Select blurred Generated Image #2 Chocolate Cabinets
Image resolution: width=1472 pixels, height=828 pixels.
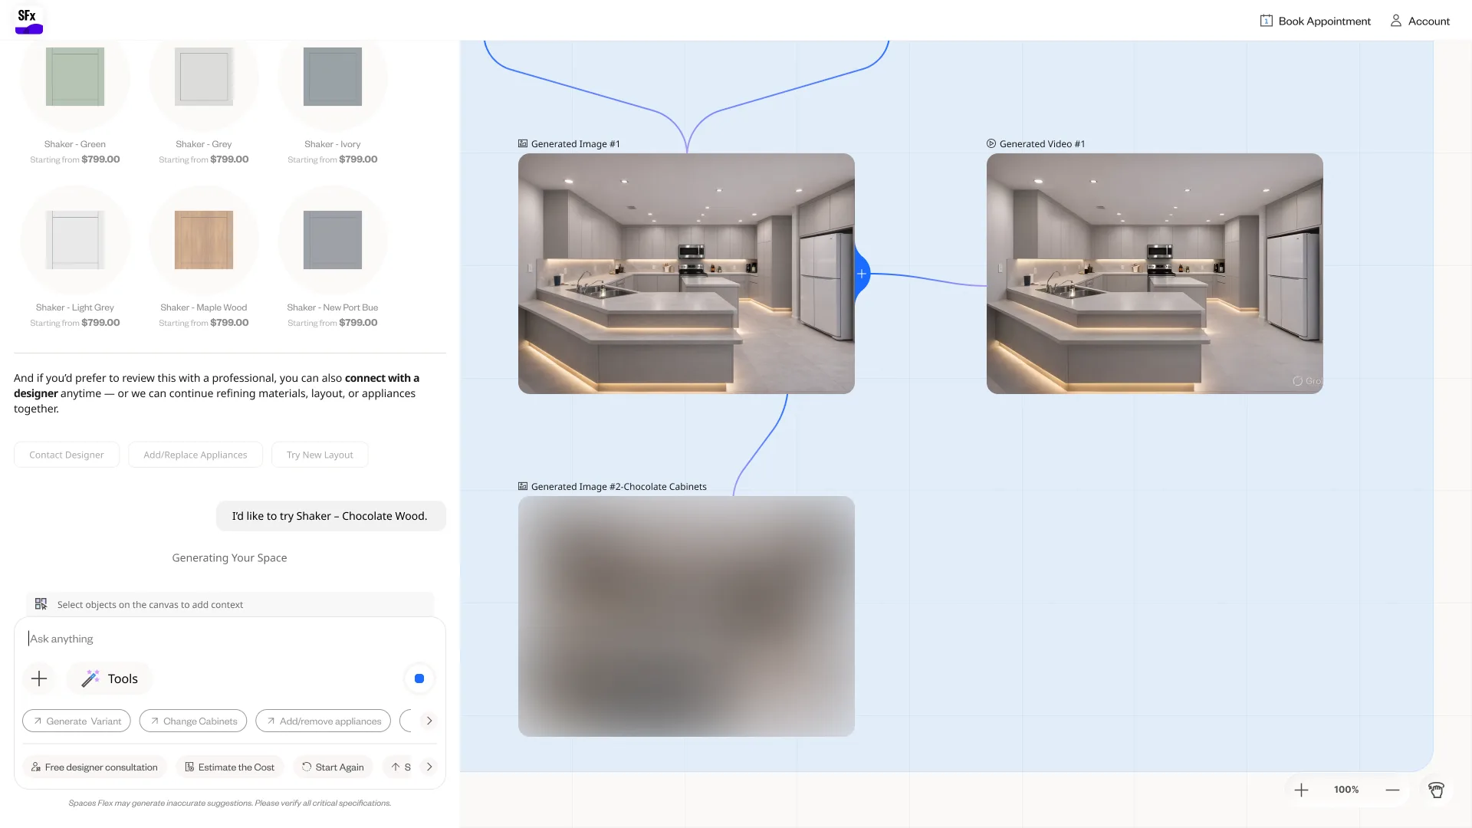click(686, 616)
